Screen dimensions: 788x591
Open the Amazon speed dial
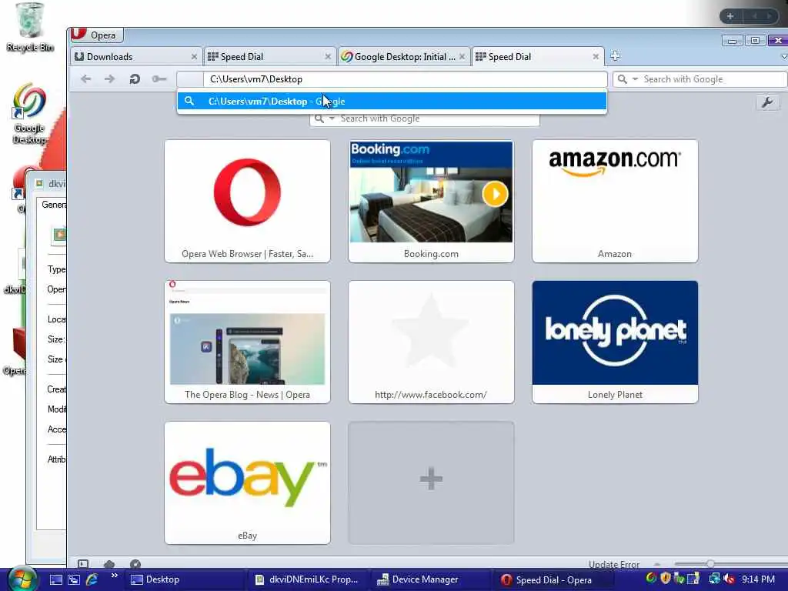[615, 201]
